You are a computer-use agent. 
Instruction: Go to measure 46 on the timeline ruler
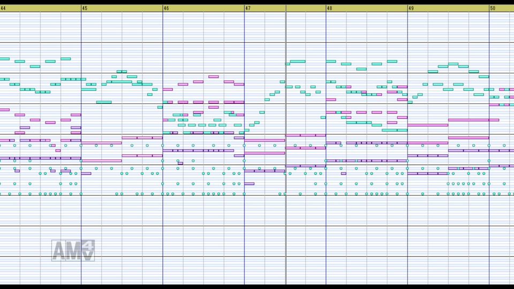[x=166, y=8]
